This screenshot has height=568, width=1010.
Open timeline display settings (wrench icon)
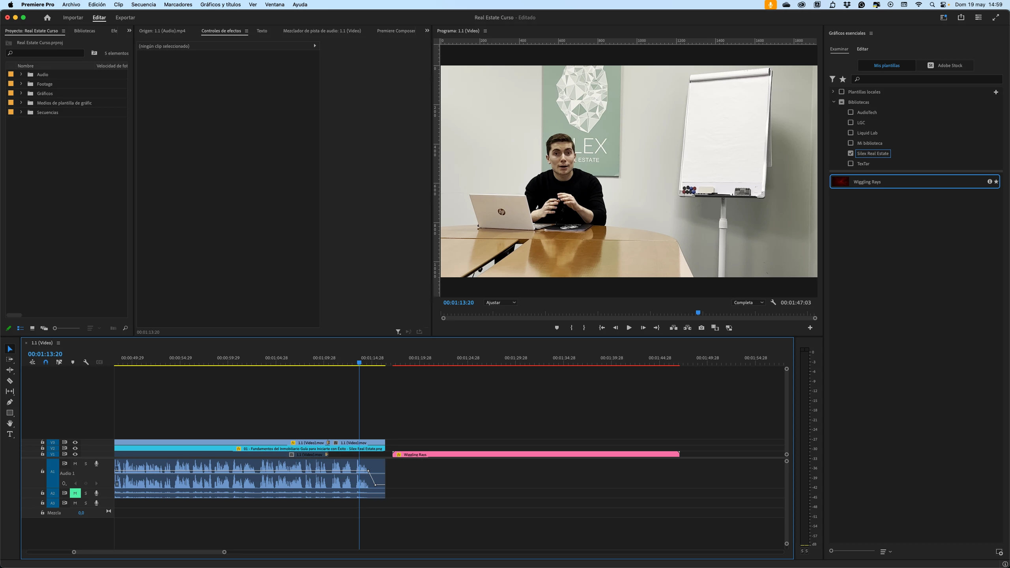tap(86, 362)
